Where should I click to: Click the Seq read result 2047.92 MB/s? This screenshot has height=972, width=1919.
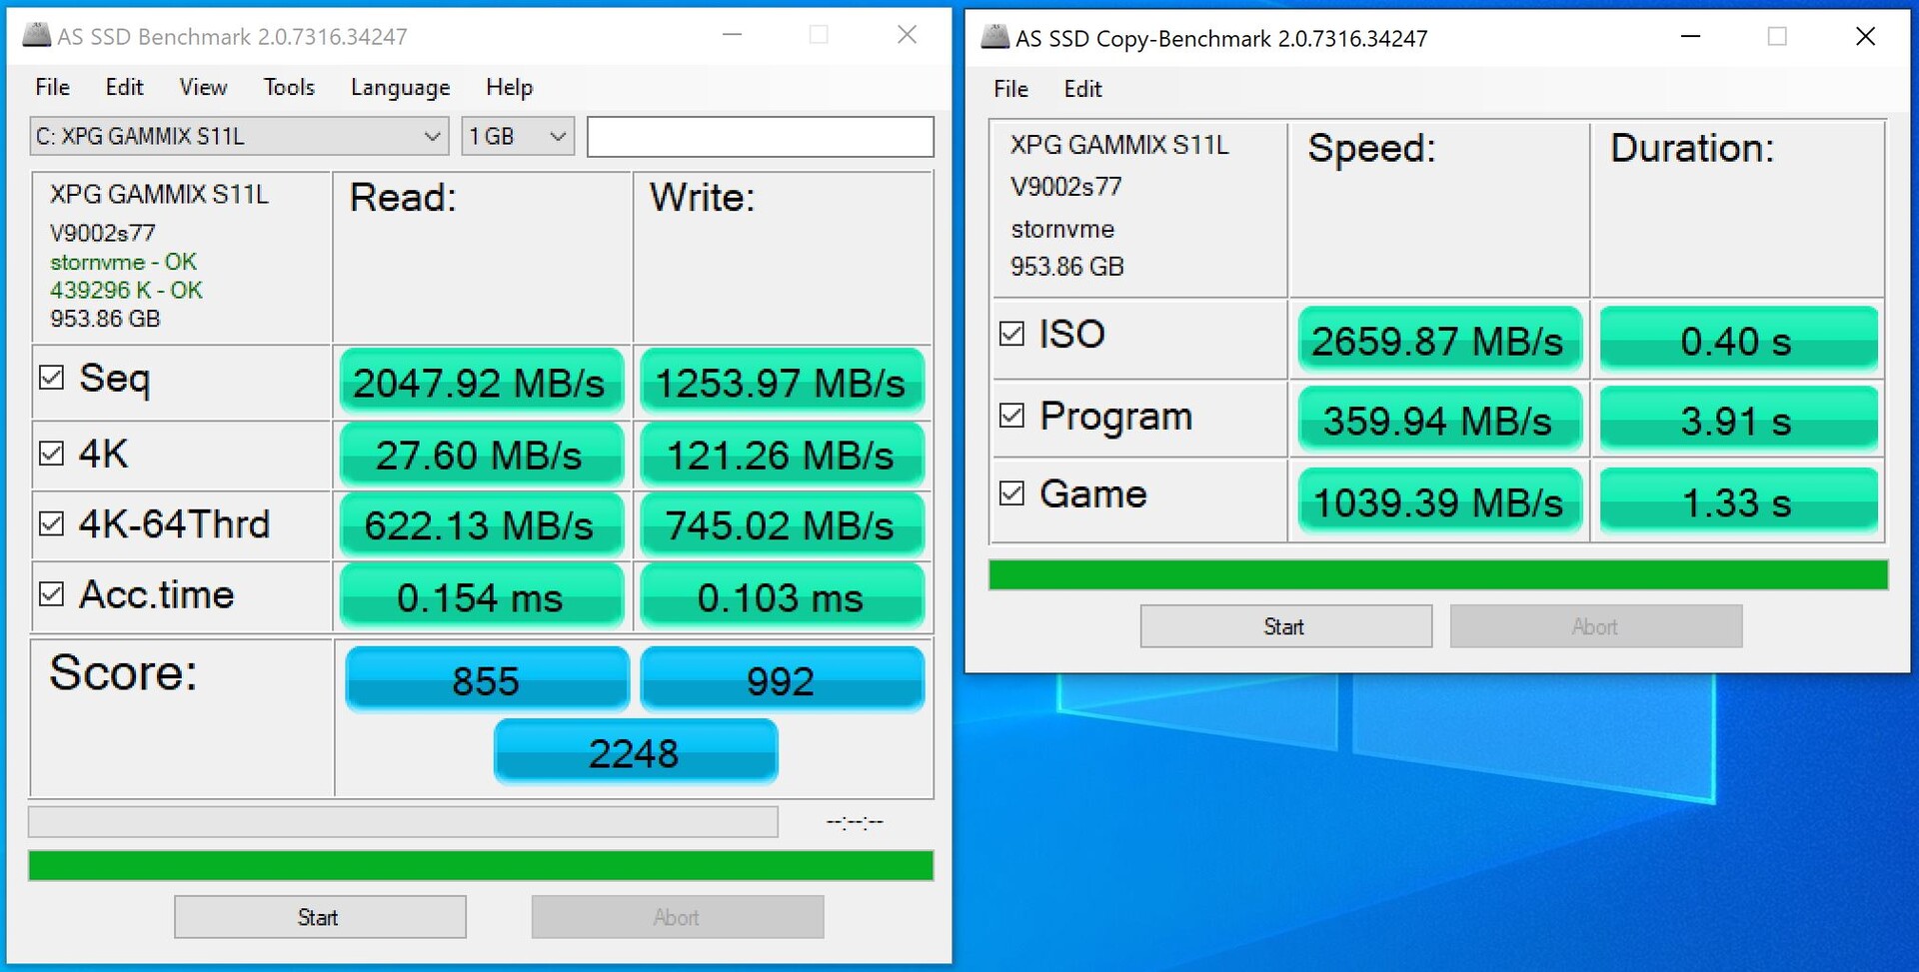point(482,382)
